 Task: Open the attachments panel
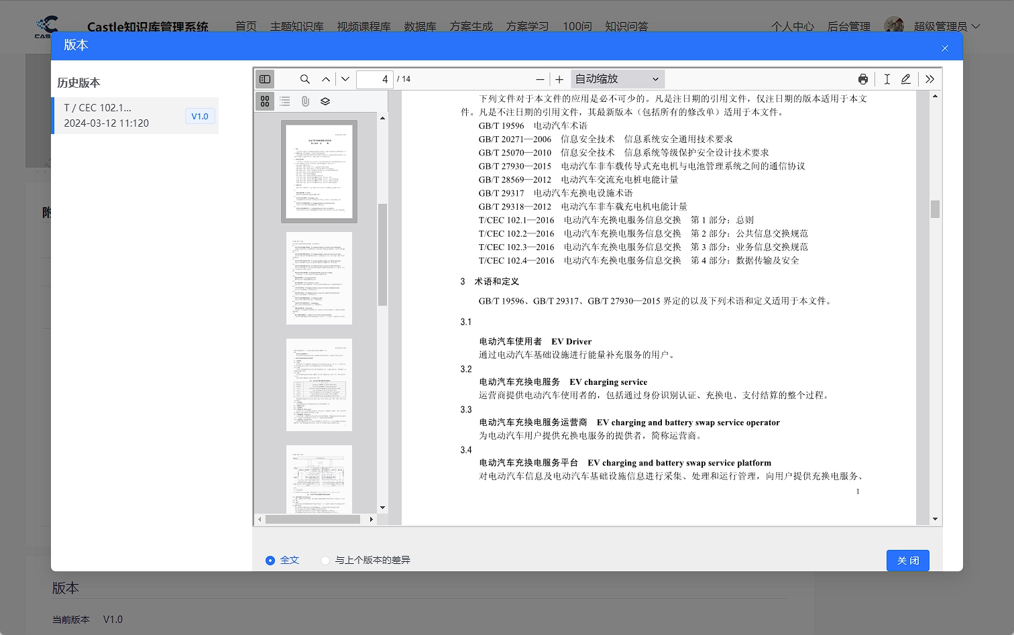pyautogui.click(x=305, y=101)
